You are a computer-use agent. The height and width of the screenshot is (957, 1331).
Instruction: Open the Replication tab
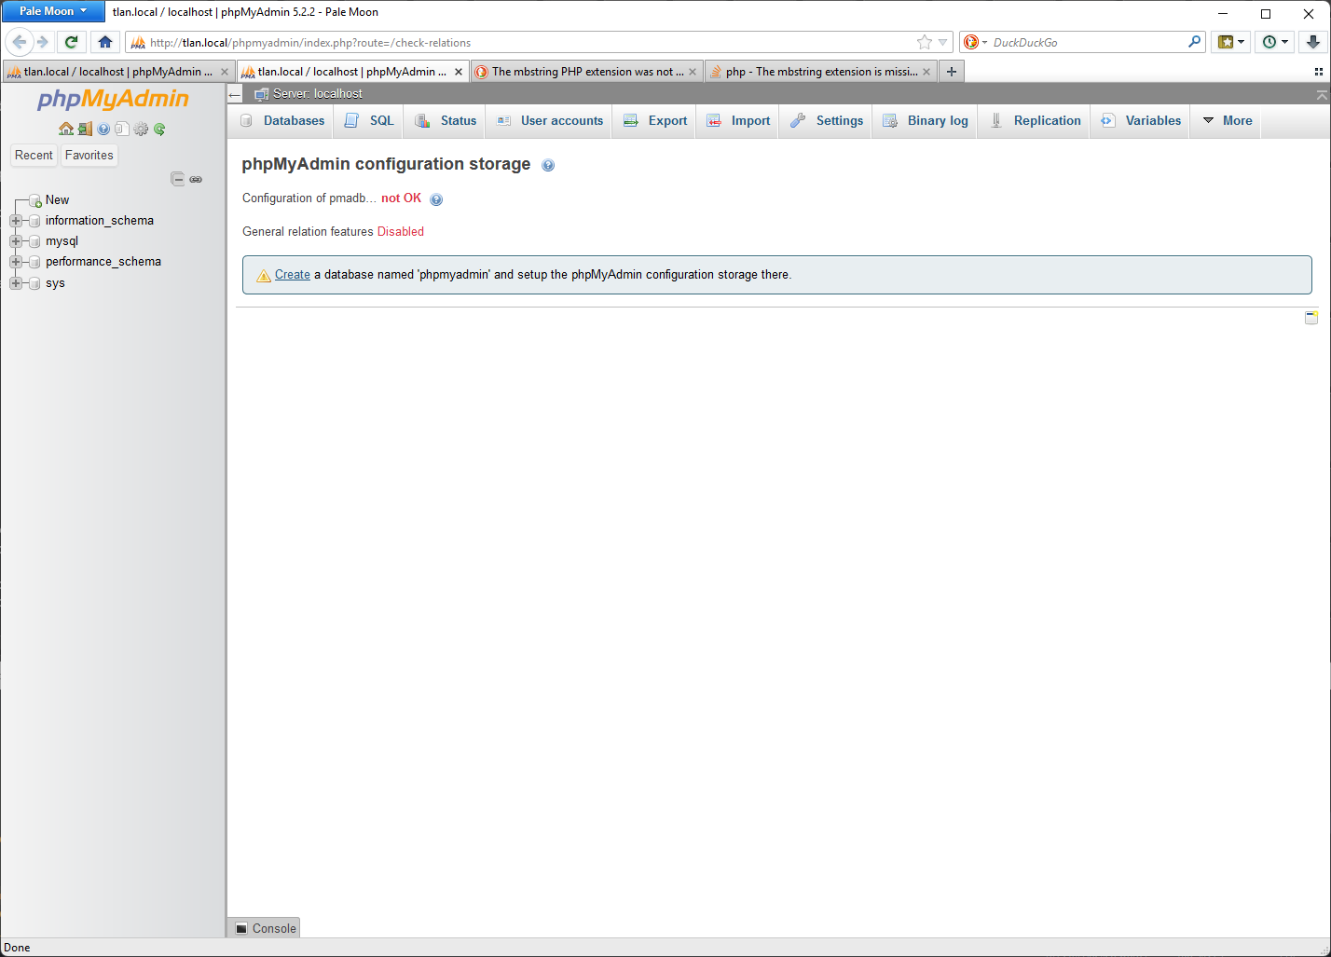1035,121
